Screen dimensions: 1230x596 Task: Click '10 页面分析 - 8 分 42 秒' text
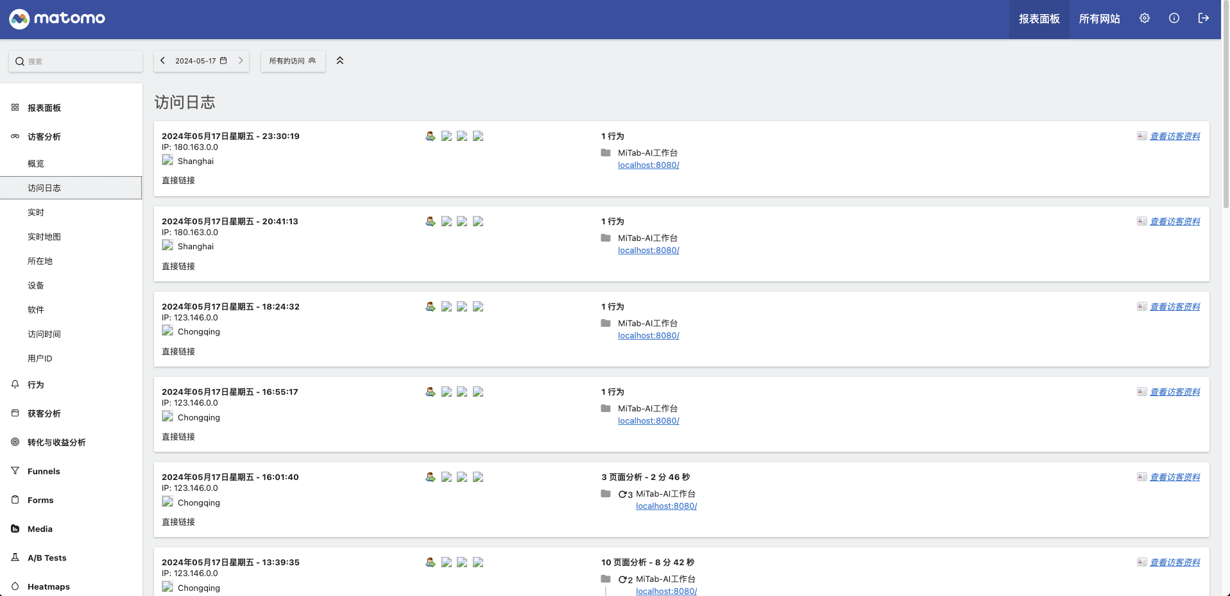tap(648, 562)
